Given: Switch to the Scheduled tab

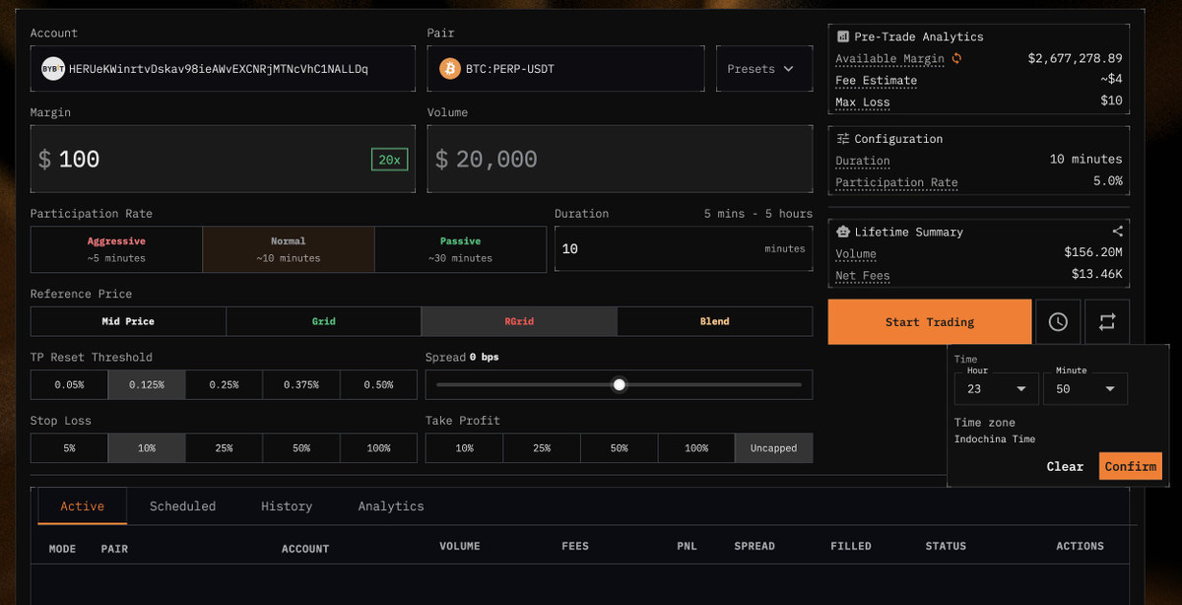Looking at the screenshot, I should point(182,505).
